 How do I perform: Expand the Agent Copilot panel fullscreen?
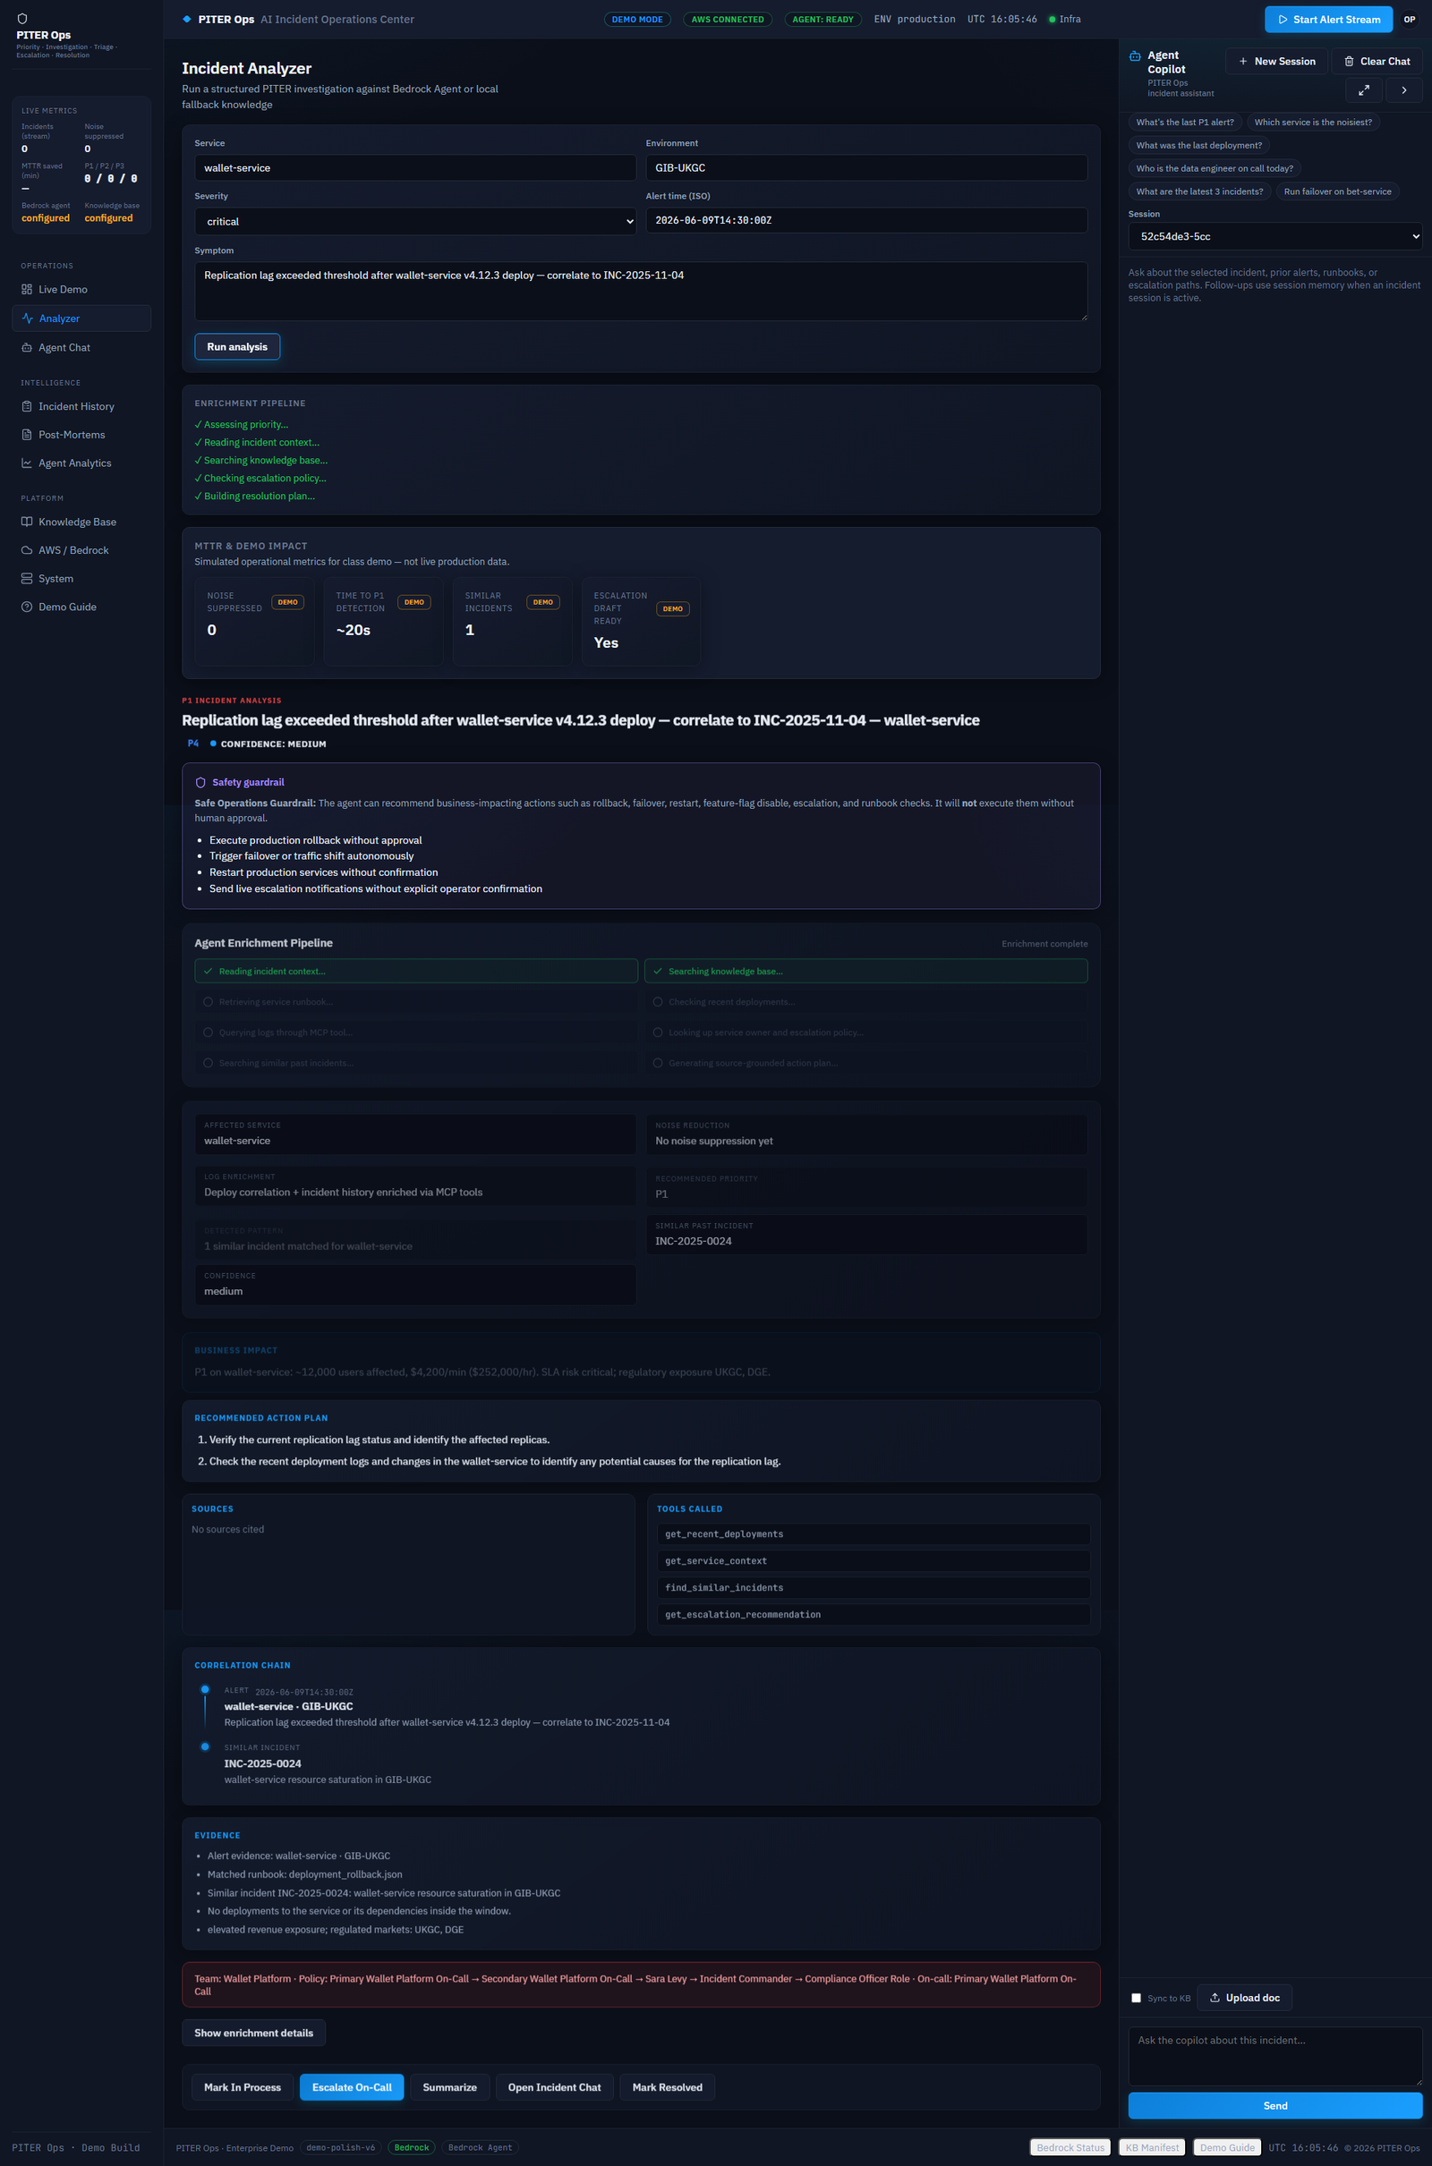pyautogui.click(x=1362, y=90)
